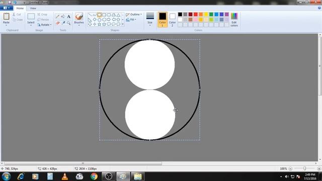Viewport: 322px width, 181px height.
Task: Switch to the Home ribbon tab
Action: 20,8
